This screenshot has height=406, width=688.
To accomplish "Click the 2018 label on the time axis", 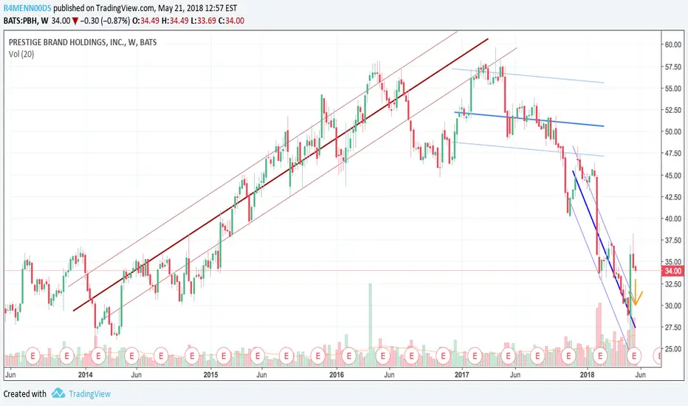I will coord(587,375).
